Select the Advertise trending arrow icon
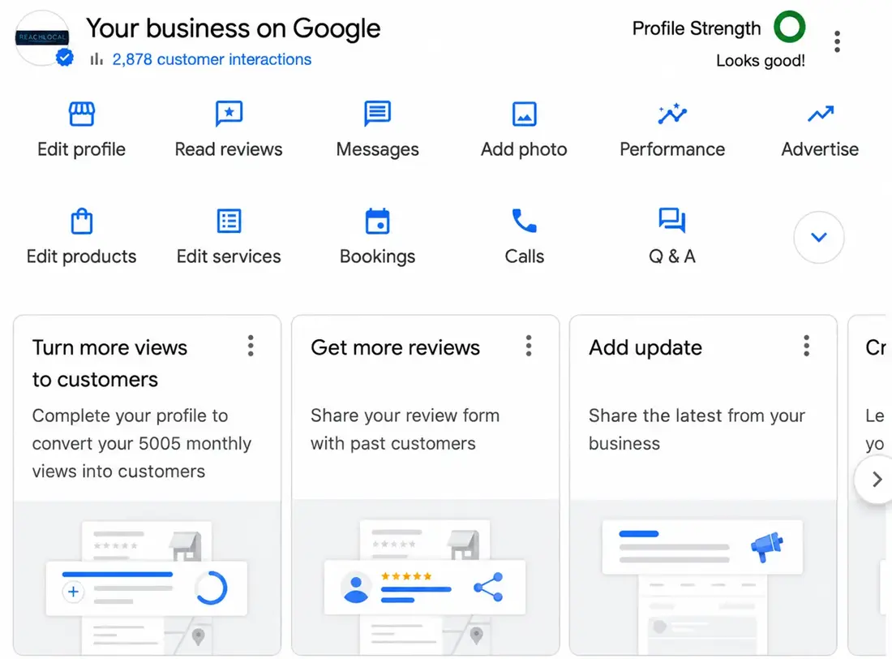Viewport: 892px width, 659px height. pos(821,114)
